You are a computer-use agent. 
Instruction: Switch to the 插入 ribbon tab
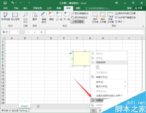(26, 8)
